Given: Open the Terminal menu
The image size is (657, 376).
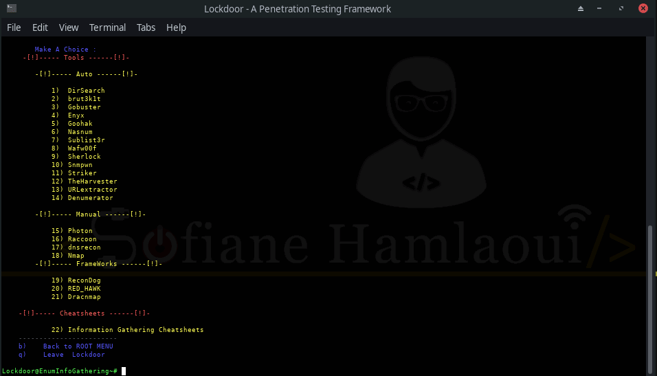Looking at the screenshot, I should 107,27.
